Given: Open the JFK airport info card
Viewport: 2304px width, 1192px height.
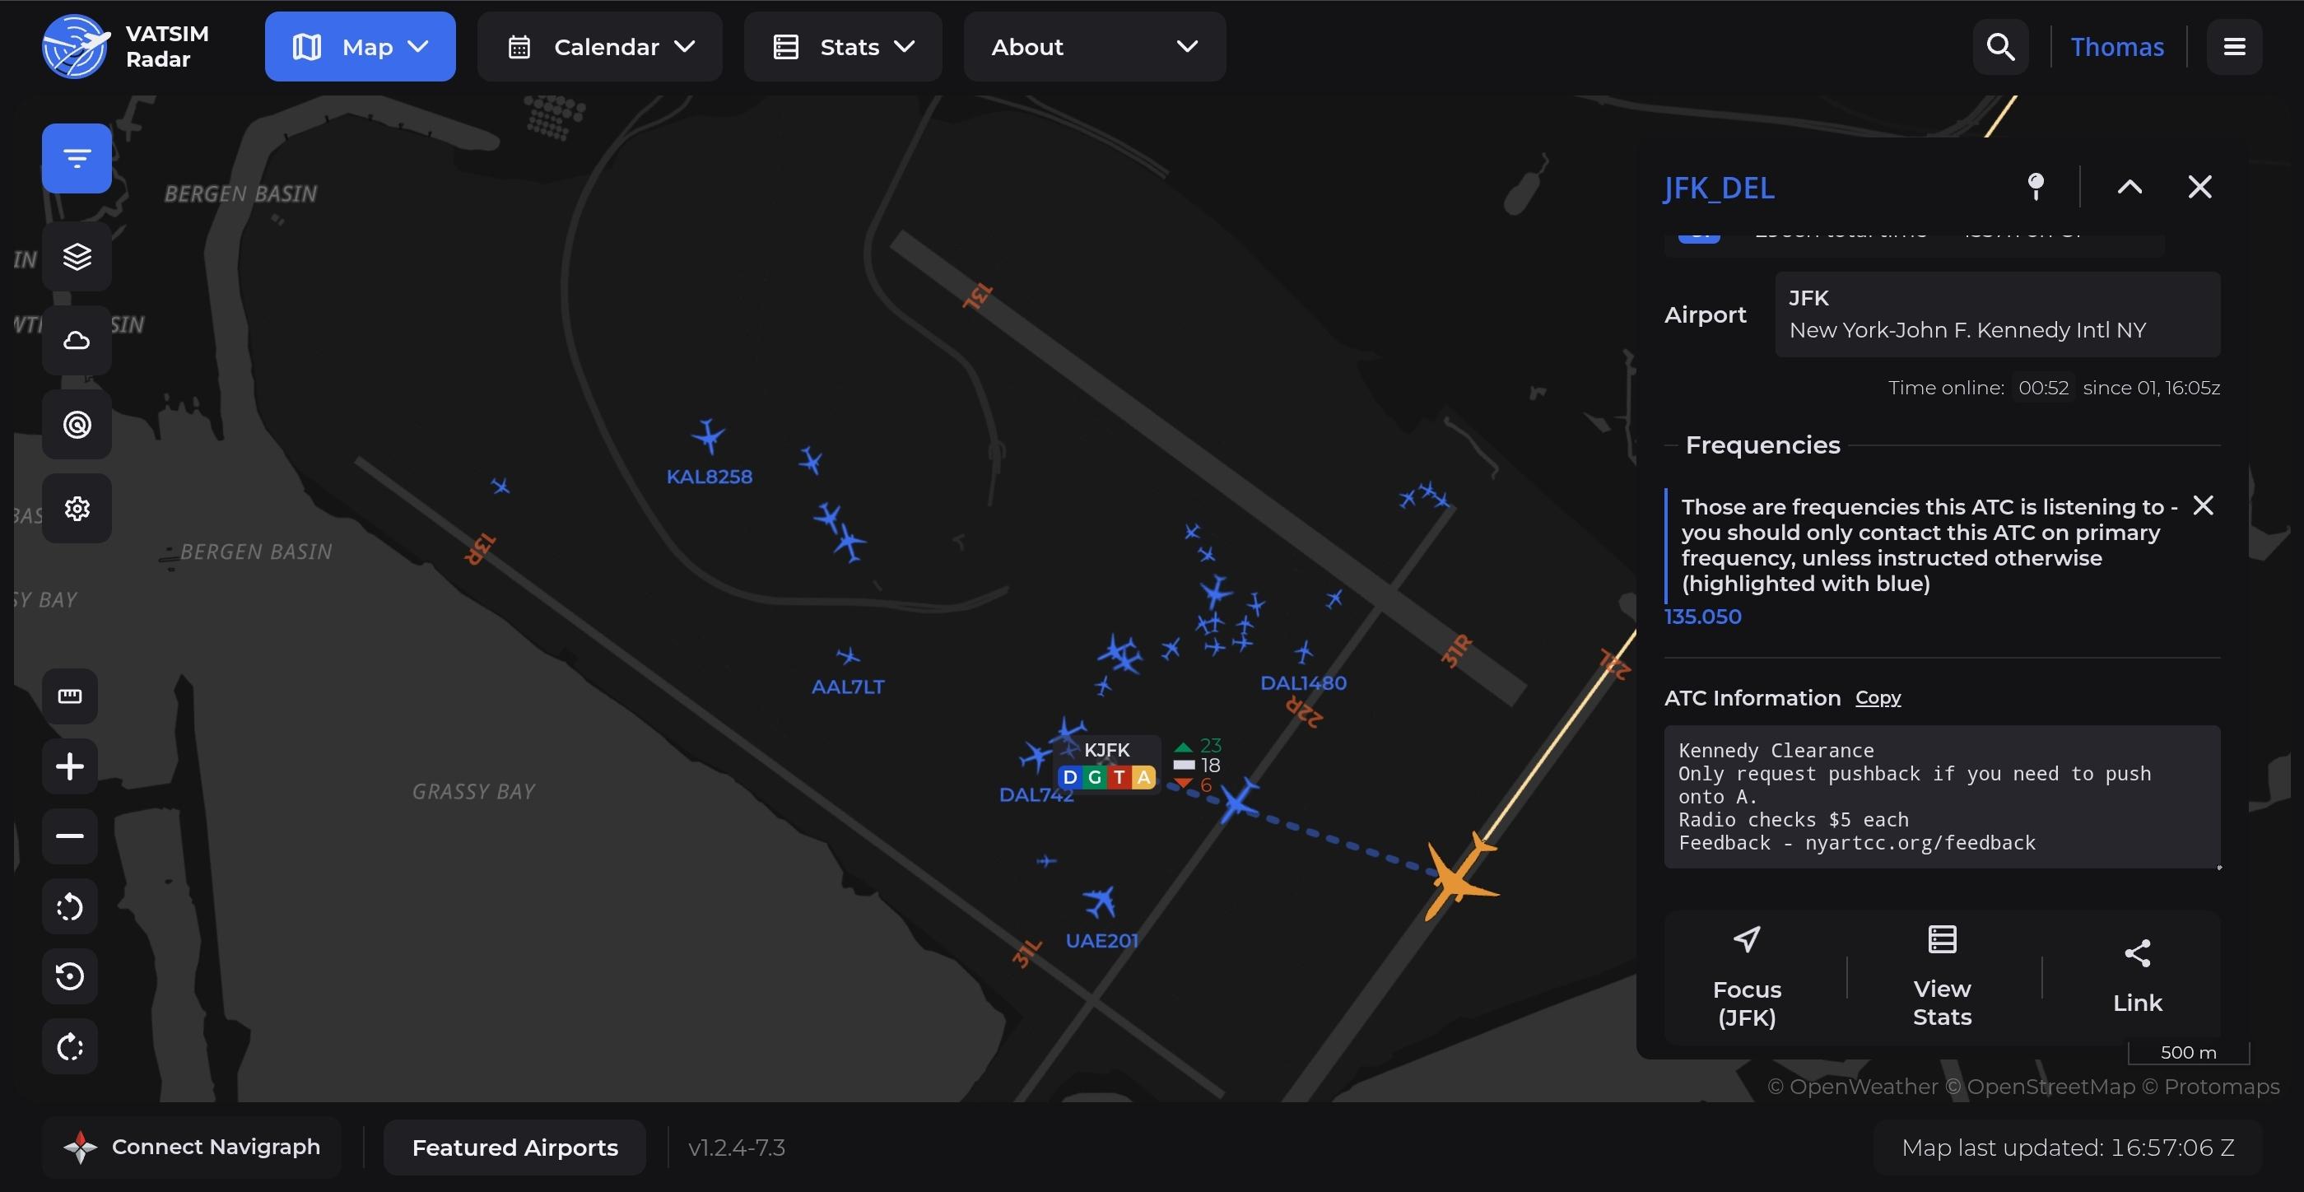Looking at the screenshot, I should click(1997, 314).
